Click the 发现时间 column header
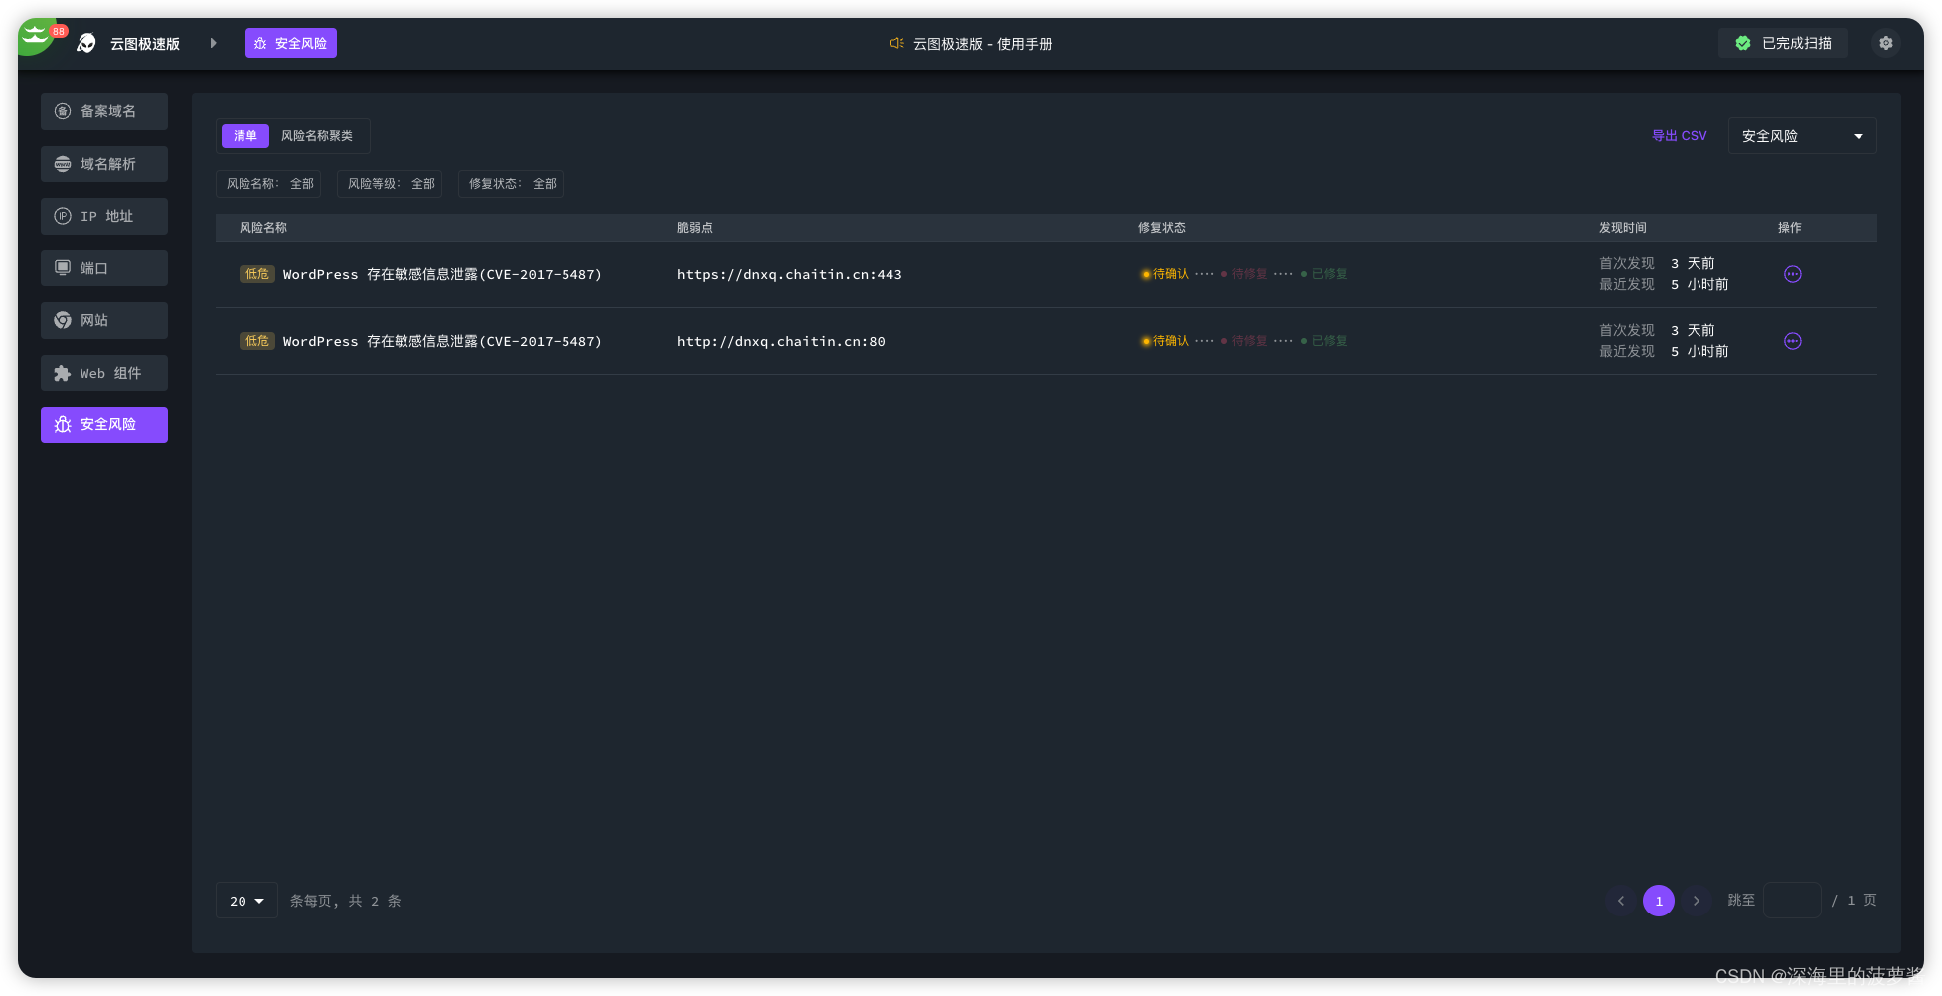The image size is (1942, 996). pos(1623,228)
